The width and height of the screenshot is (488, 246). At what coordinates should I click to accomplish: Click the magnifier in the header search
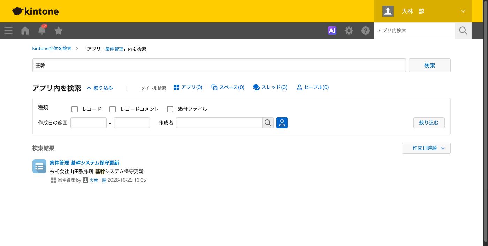[x=463, y=31]
